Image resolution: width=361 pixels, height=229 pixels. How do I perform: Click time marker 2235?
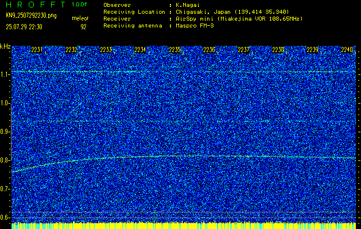174,50
